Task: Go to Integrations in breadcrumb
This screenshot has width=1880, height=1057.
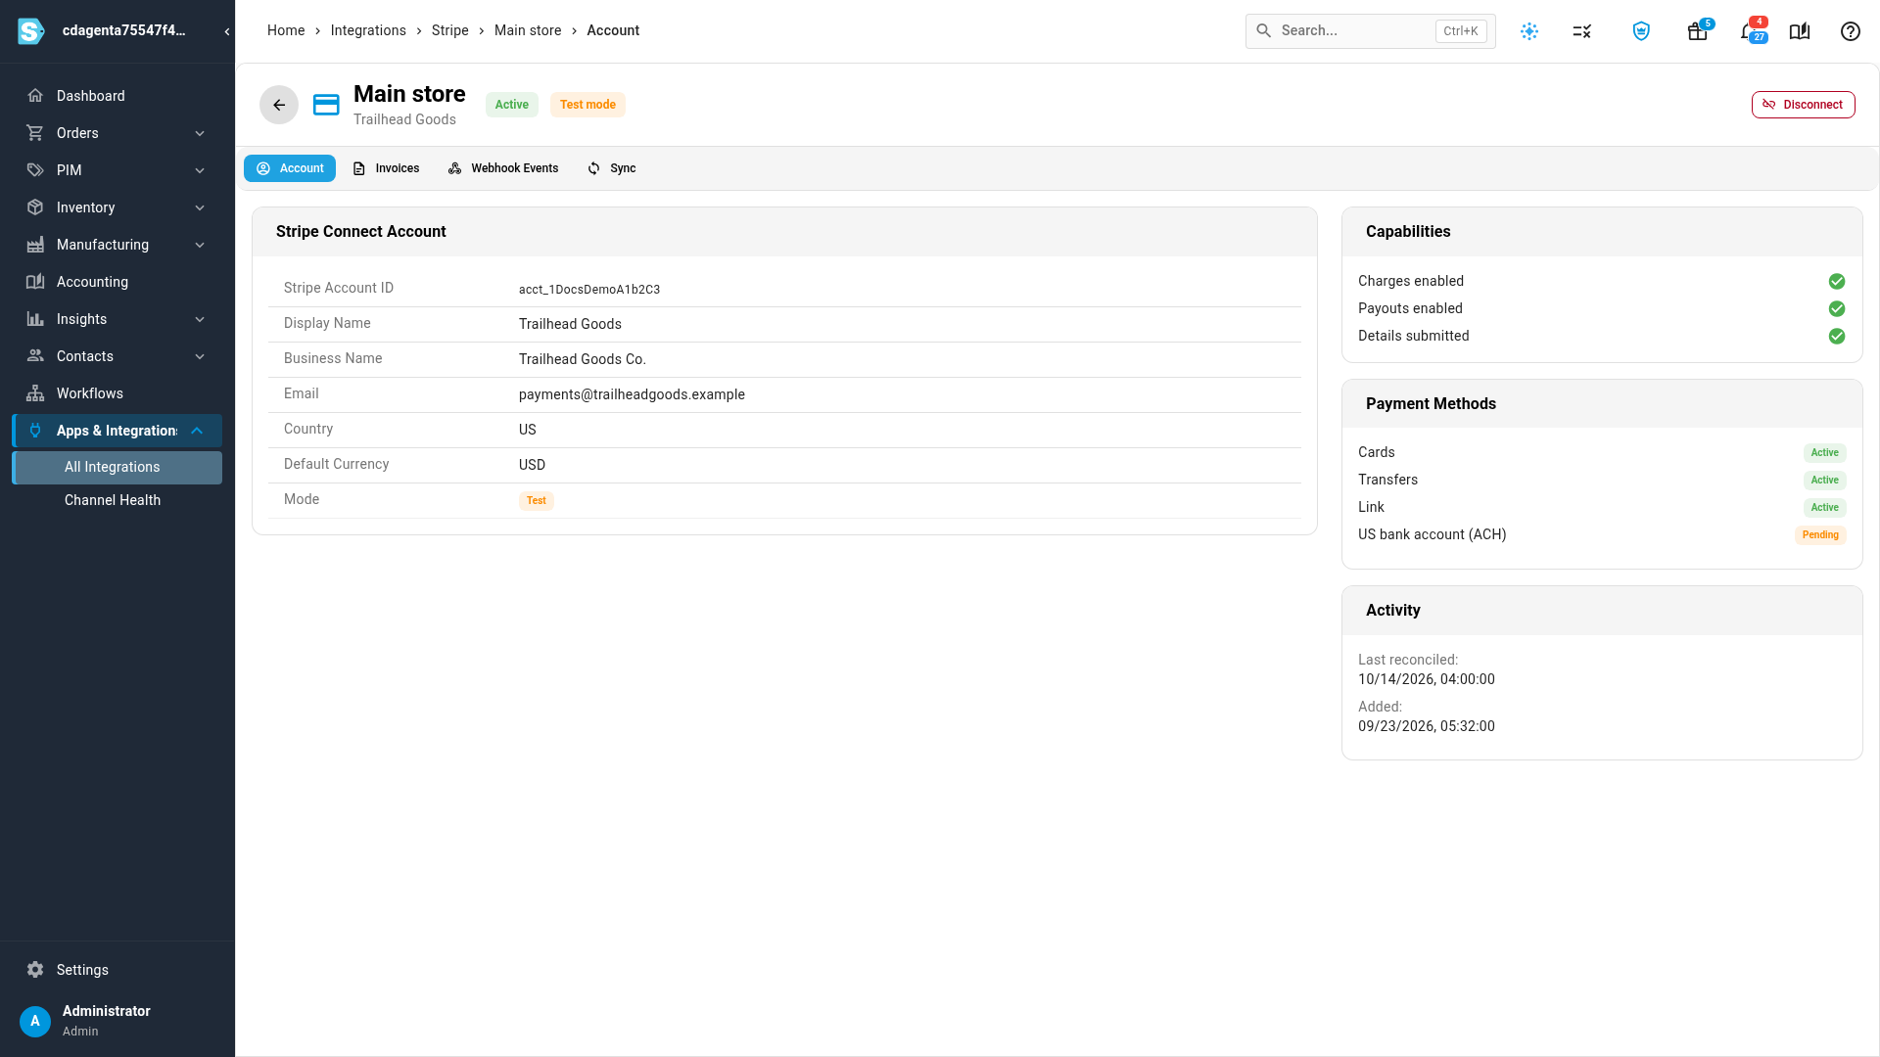Action: point(368,30)
